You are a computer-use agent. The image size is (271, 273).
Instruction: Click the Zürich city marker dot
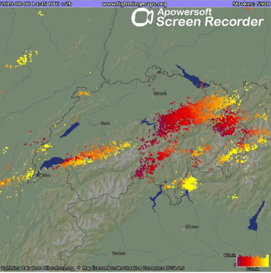[x=151, y=97]
